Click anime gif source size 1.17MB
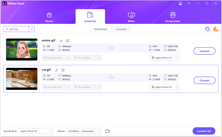222x137 pixels. click(51, 50)
